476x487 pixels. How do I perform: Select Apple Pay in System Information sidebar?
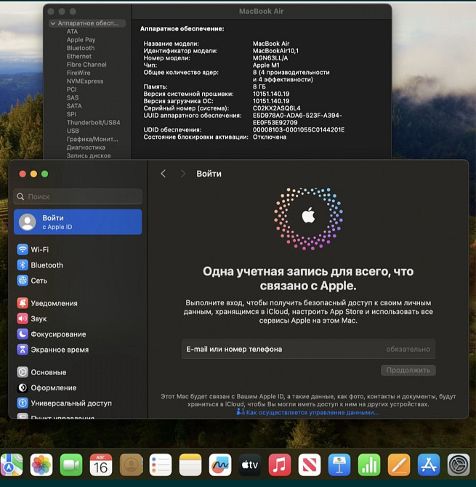(81, 40)
